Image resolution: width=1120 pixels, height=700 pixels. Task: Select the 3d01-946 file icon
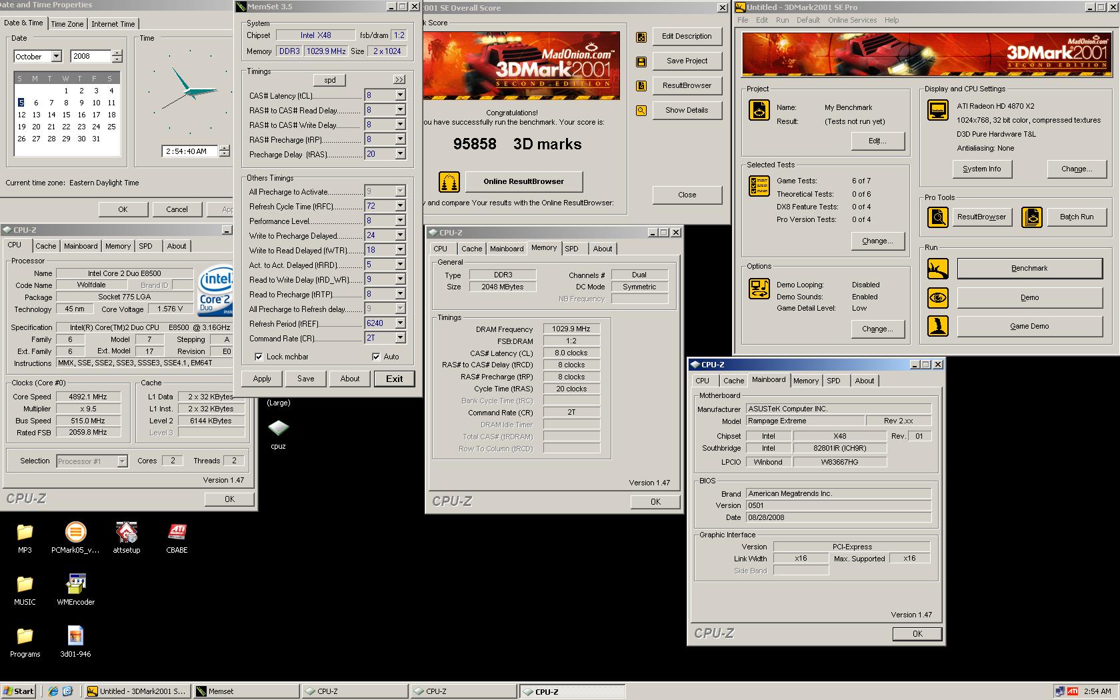[75, 642]
